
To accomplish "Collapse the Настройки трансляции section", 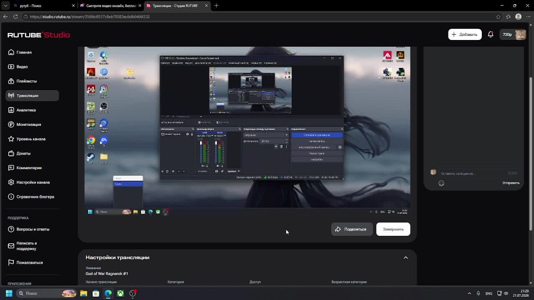I will coord(406,257).
